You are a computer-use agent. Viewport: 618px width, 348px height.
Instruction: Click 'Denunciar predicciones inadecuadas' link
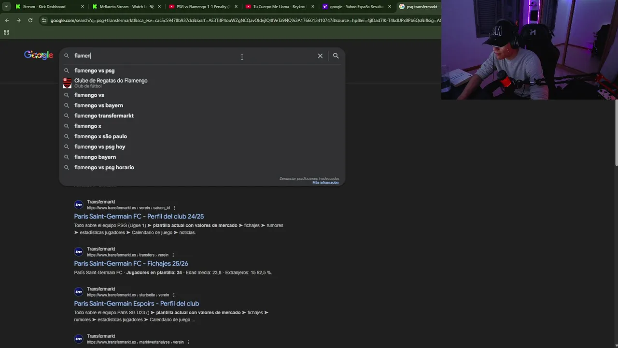(x=309, y=178)
